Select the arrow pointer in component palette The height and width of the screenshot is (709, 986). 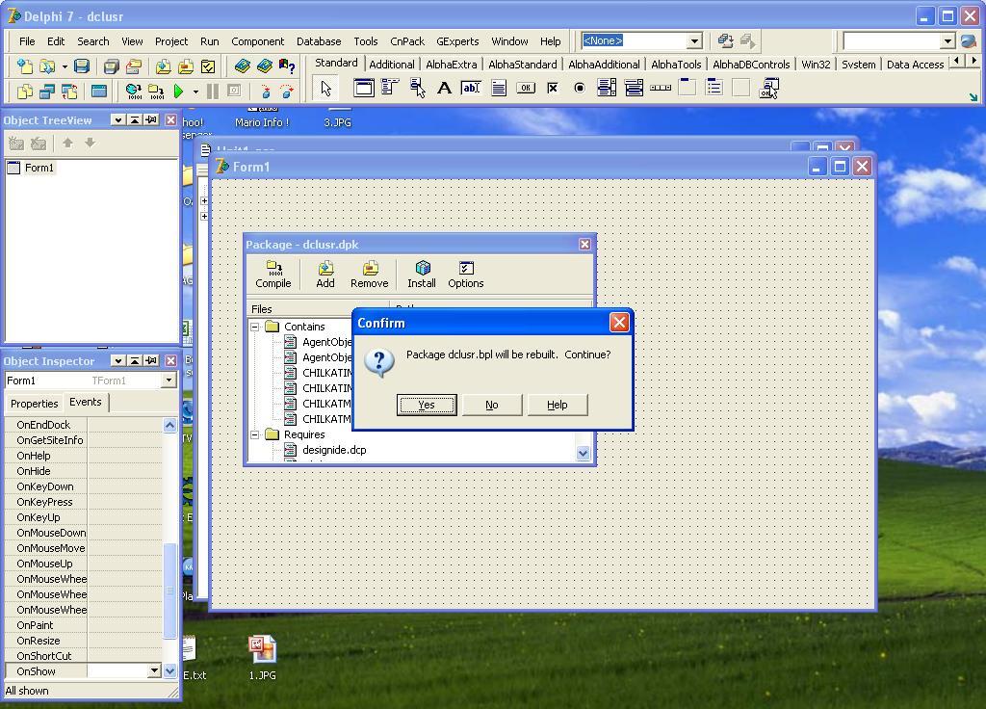[x=325, y=88]
